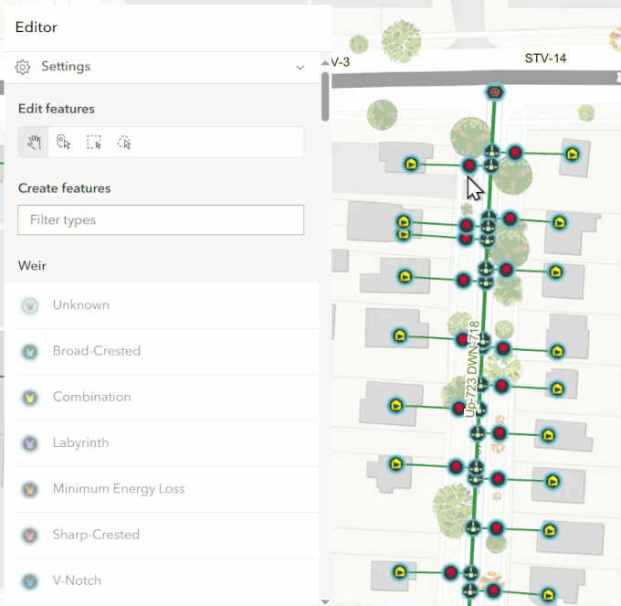Select the Combination weir type
The height and width of the screenshot is (606, 621).
(91, 397)
